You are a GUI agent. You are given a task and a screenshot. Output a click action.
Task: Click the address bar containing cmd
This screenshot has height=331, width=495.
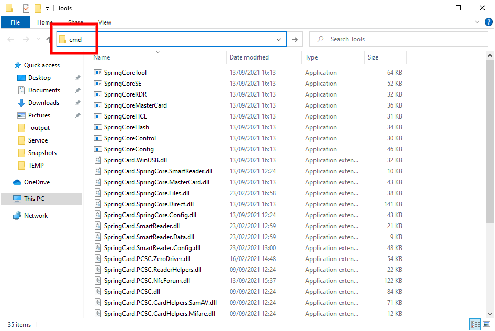(172, 39)
